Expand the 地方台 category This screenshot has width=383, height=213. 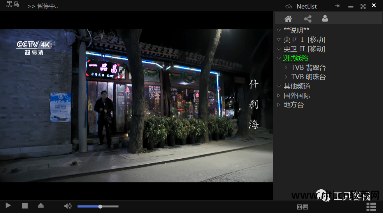(x=278, y=105)
